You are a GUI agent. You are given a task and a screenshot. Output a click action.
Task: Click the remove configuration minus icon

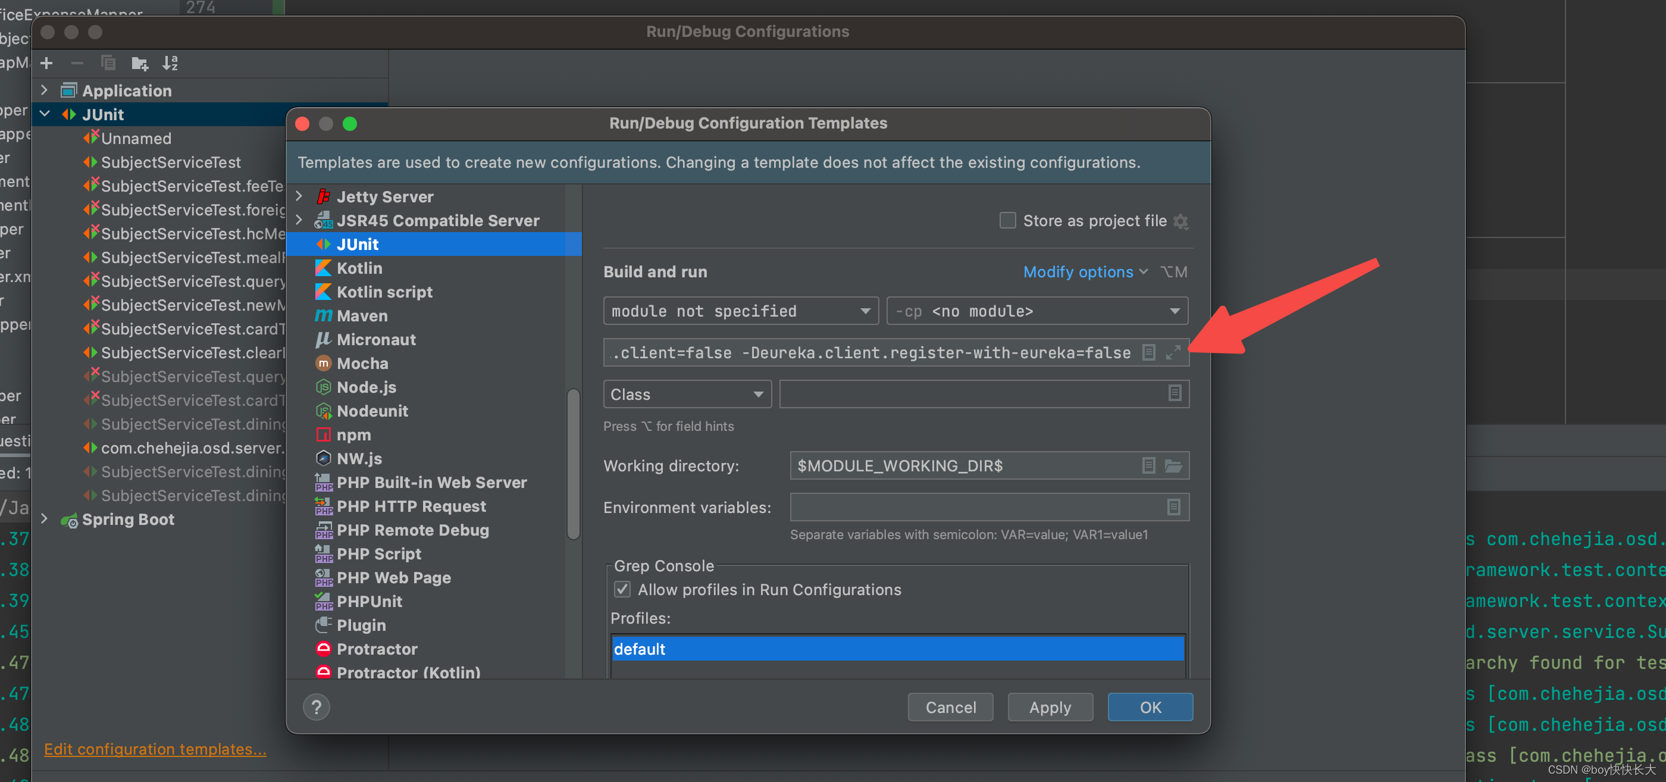(77, 64)
